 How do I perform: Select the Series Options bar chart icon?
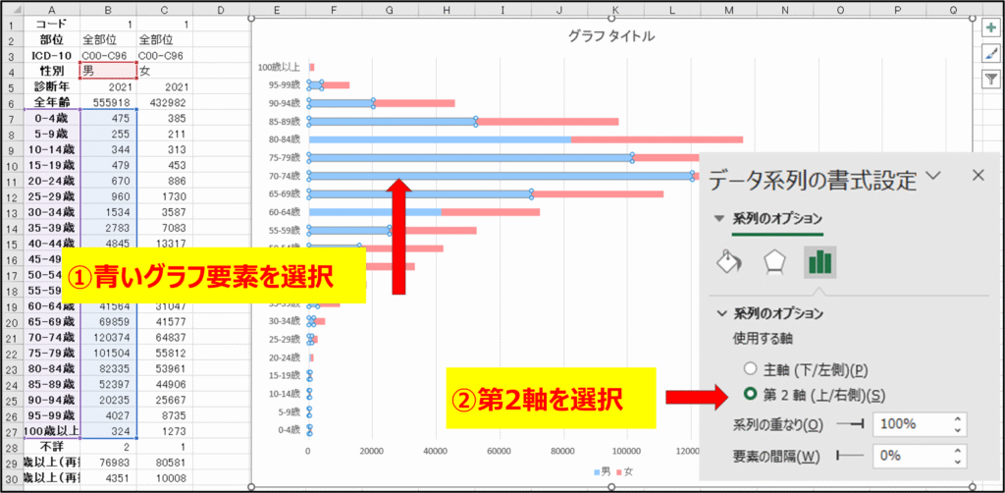(x=820, y=261)
